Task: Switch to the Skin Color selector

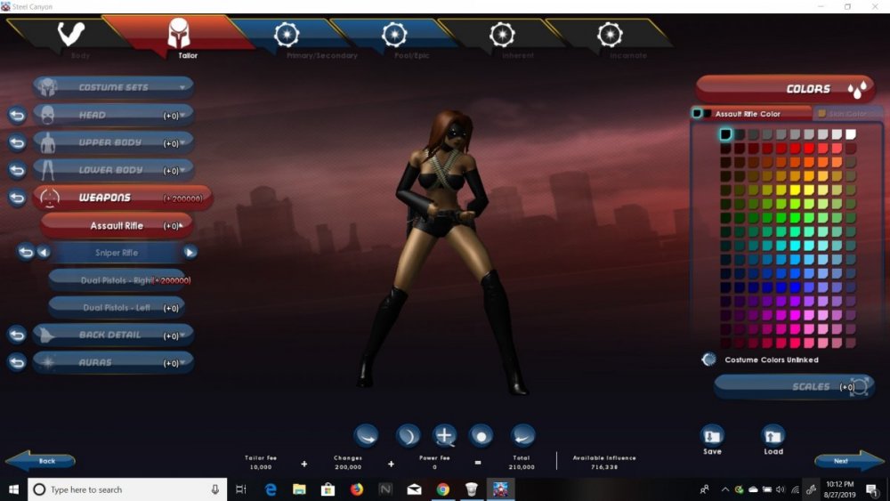Action: pyautogui.click(x=841, y=114)
